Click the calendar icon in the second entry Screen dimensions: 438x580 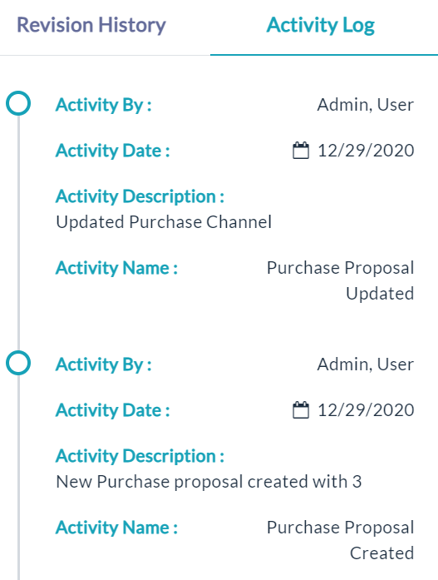point(301,410)
